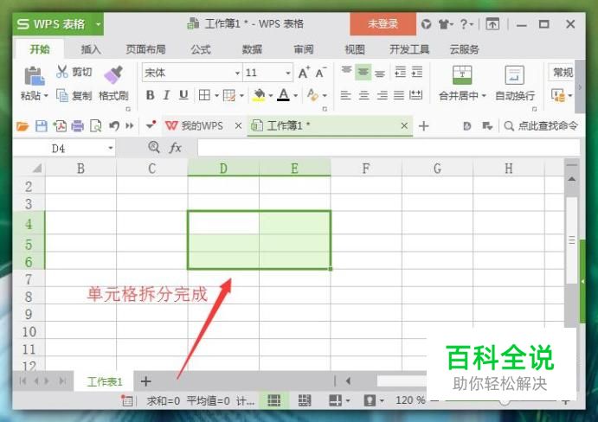598x422 pixels.
Task: Center text horizontally
Action: click(363, 95)
